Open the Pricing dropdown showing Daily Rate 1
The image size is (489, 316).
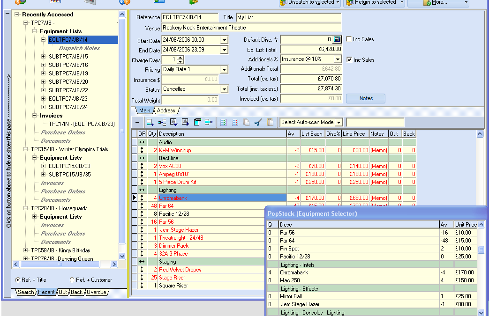coord(224,70)
